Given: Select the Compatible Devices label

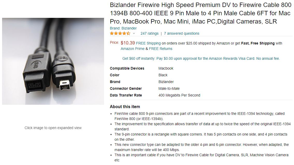Looking at the screenshot, I should 127,68.
